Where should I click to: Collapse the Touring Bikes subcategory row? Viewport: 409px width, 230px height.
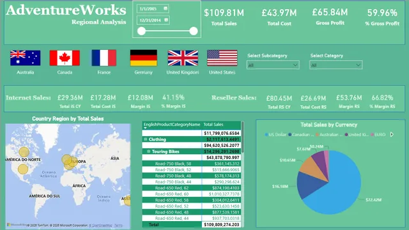click(x=149, y=151)
